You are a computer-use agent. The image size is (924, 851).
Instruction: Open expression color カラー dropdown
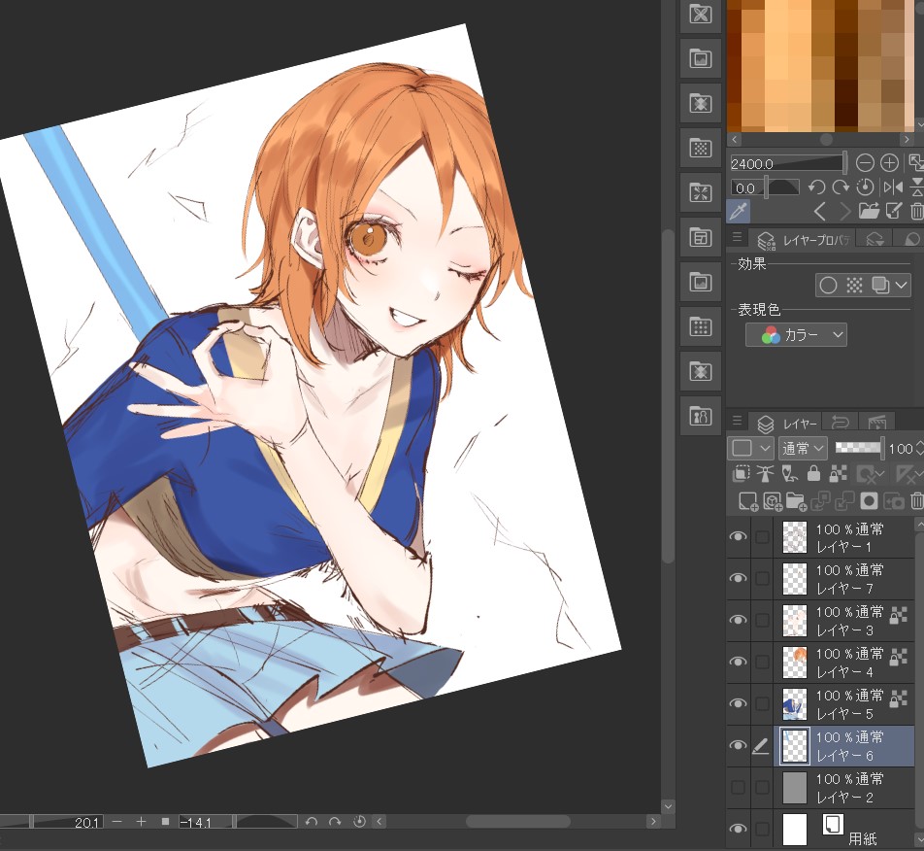(x=796, y=335)
